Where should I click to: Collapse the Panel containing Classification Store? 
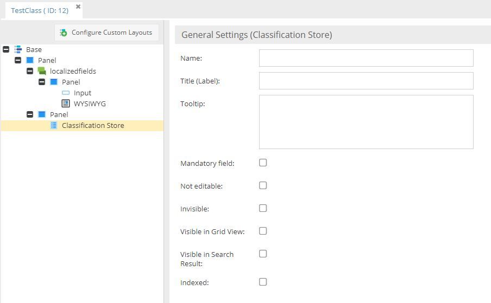coord(30,114)
